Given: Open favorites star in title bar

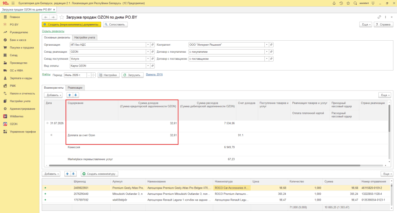Looking at the screenshot, I should pos(348,3).
